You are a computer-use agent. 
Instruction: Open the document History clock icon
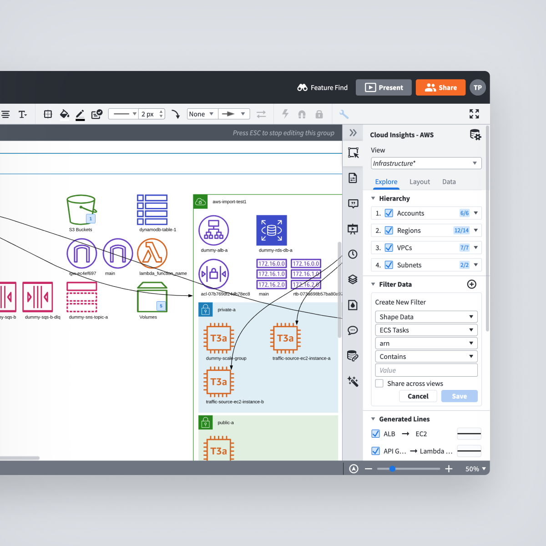(353, 254)
